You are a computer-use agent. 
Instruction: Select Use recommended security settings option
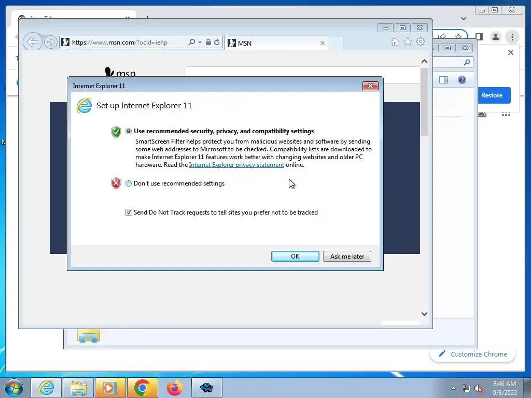(x=129, y=131)
